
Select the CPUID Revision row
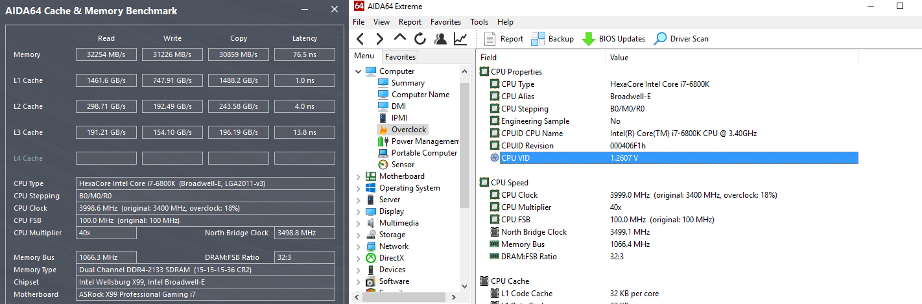pyautogui.click(x=674, y=146)
